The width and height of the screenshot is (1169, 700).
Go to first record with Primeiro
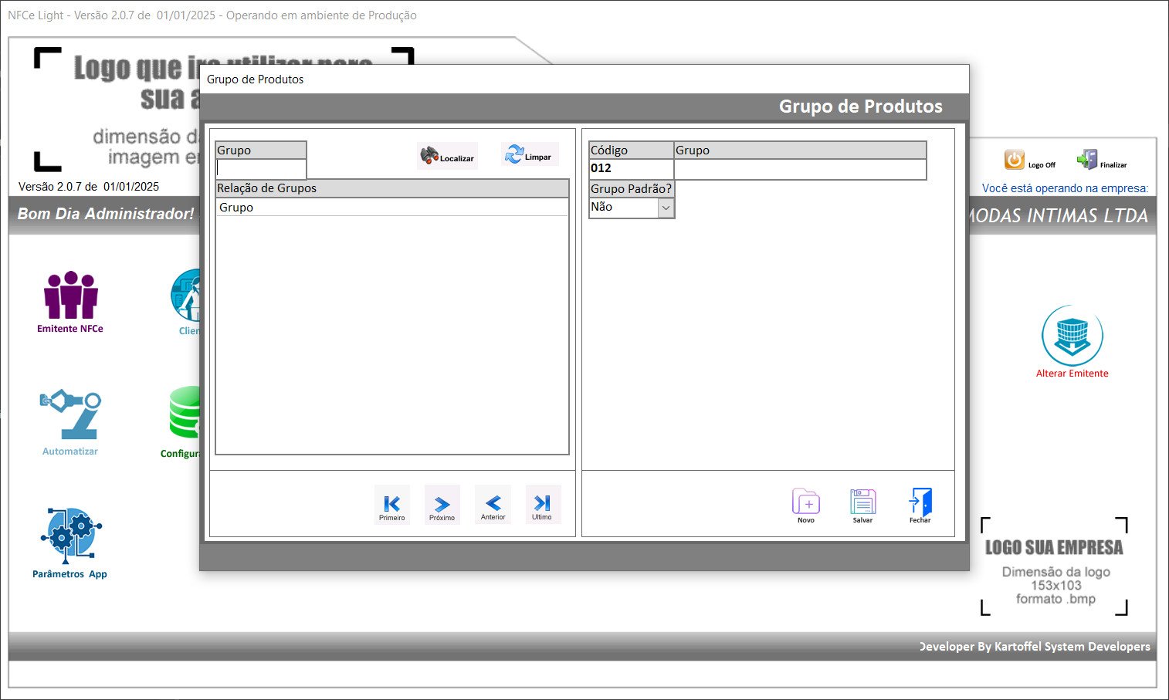tap(392, 505)
